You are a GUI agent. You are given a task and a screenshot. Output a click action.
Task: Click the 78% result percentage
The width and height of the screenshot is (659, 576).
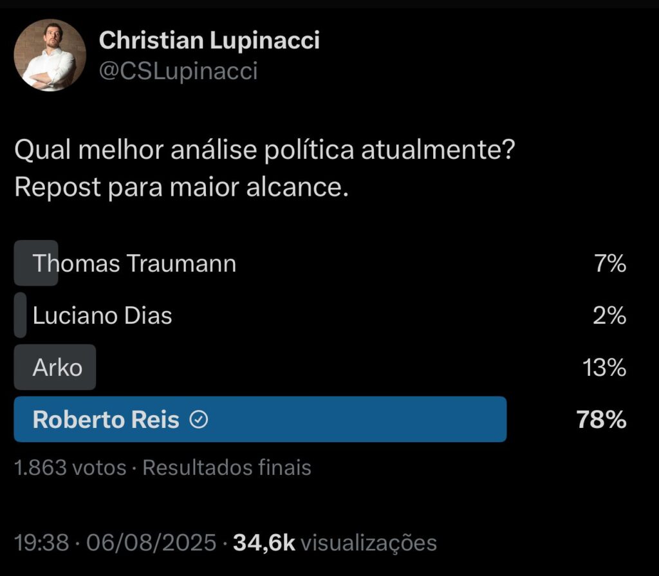coord(602,420)
